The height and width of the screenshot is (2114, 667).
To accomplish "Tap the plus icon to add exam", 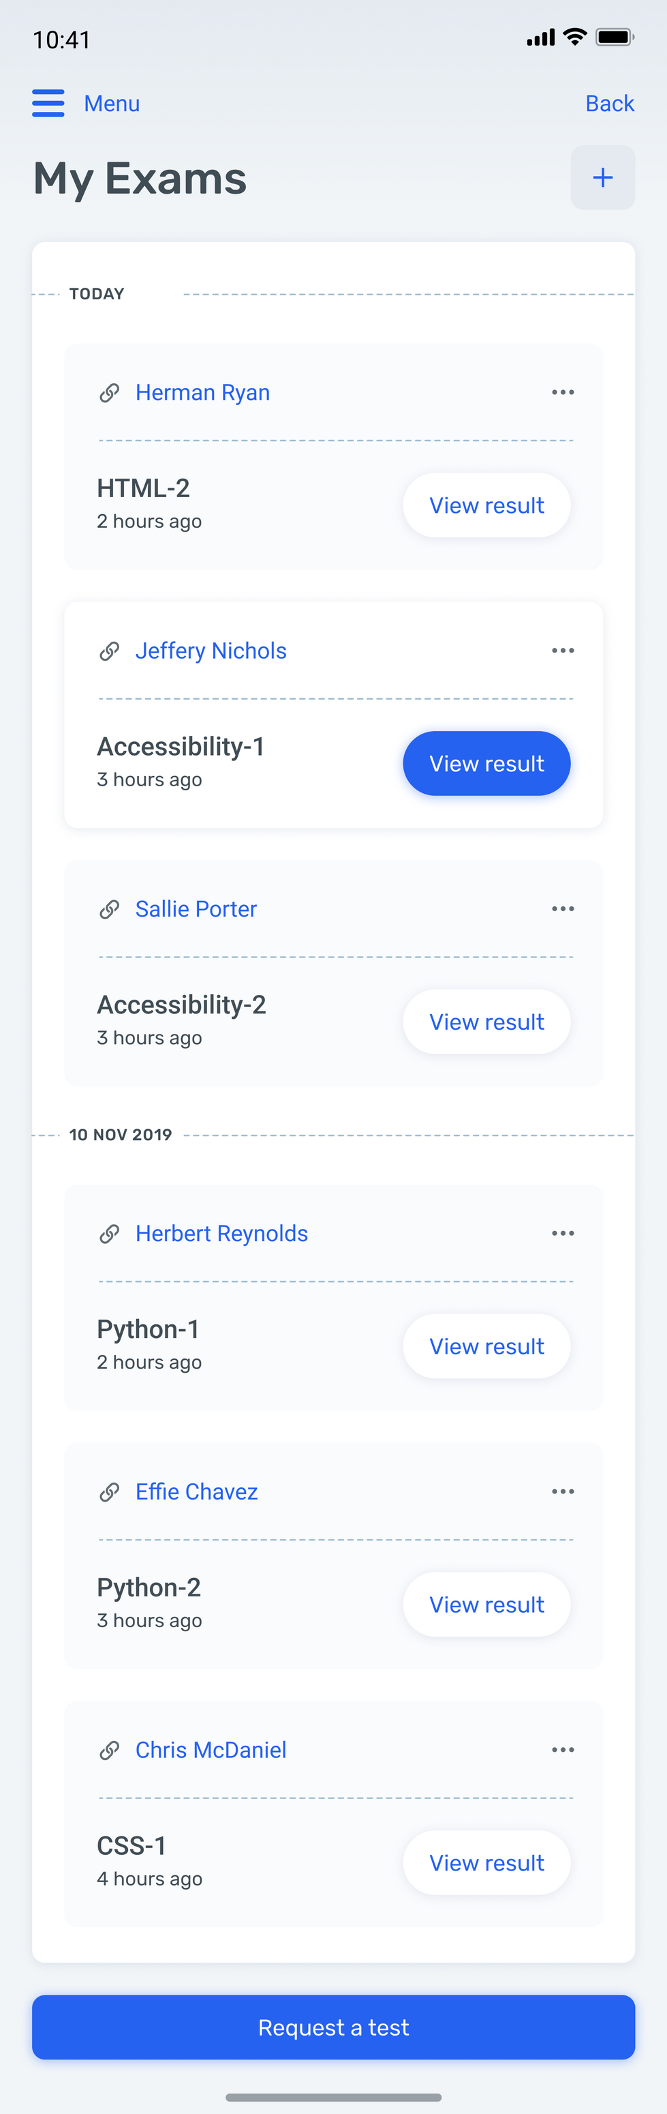I will [x=602, y=177].
